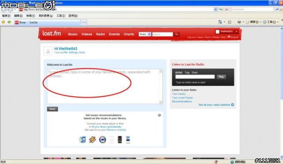Click the radio Play button
283x164 pixels.
click(221, 76)
